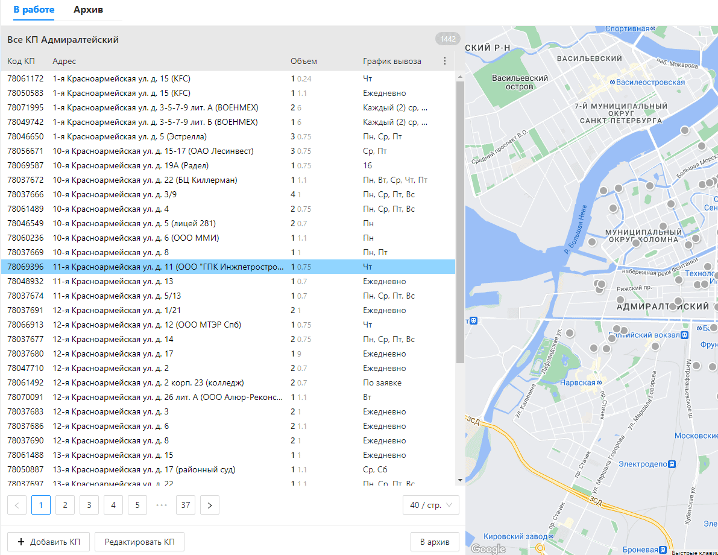Select the В работе tab
Screen dimensions: 718x555
34,10
